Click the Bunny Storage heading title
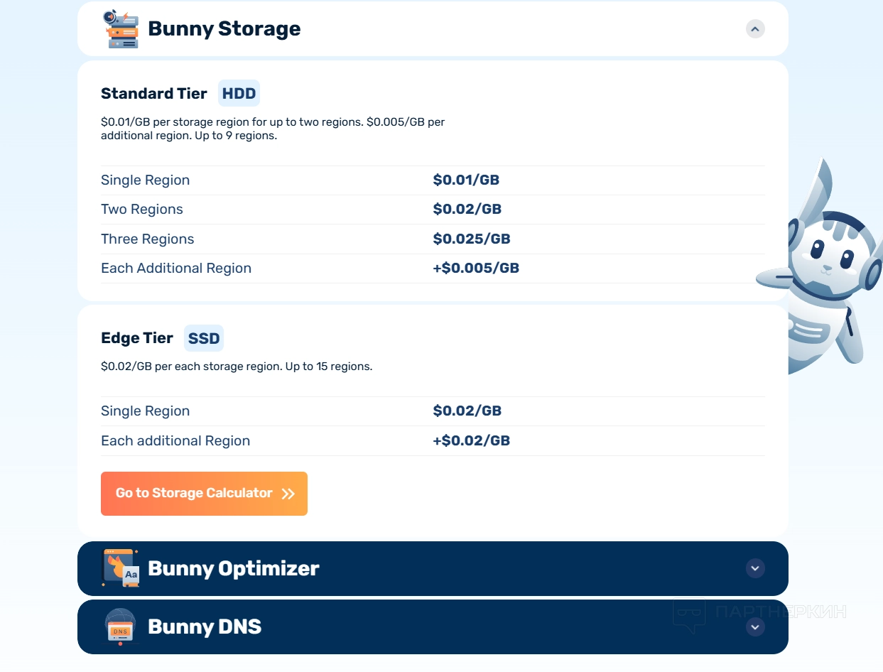 pyautogui.click(x=224, y=29)
